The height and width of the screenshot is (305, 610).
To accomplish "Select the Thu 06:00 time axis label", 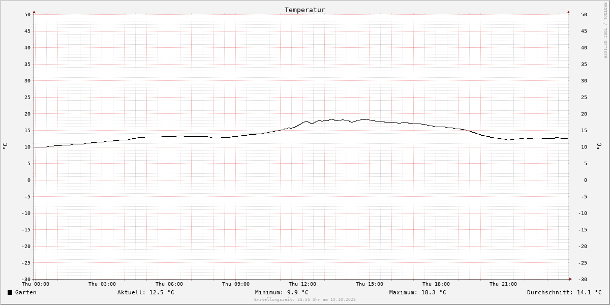I will coord(169,284).
